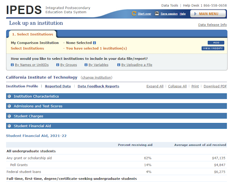Open the Data Release Info link

click(212, 25)
